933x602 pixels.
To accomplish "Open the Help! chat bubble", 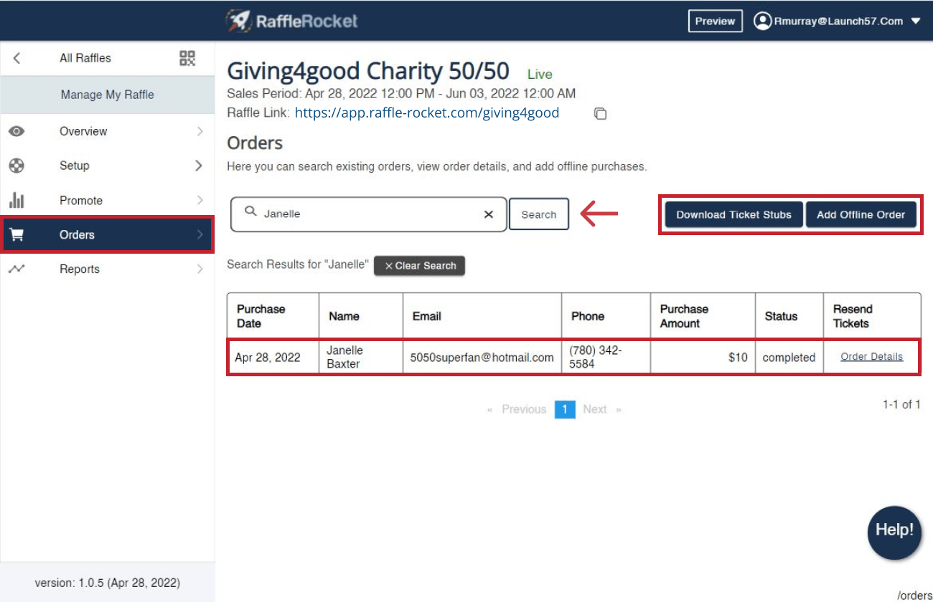I will pos(894,532).
